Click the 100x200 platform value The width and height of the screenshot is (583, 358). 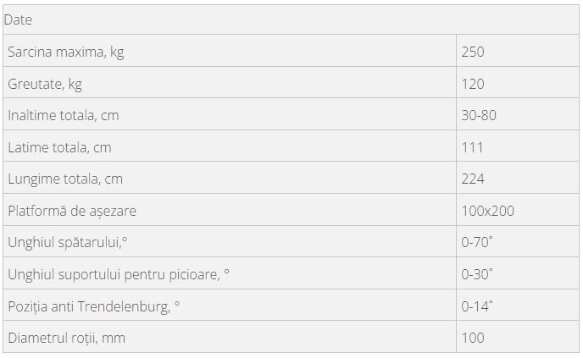(x=487, y=211)
